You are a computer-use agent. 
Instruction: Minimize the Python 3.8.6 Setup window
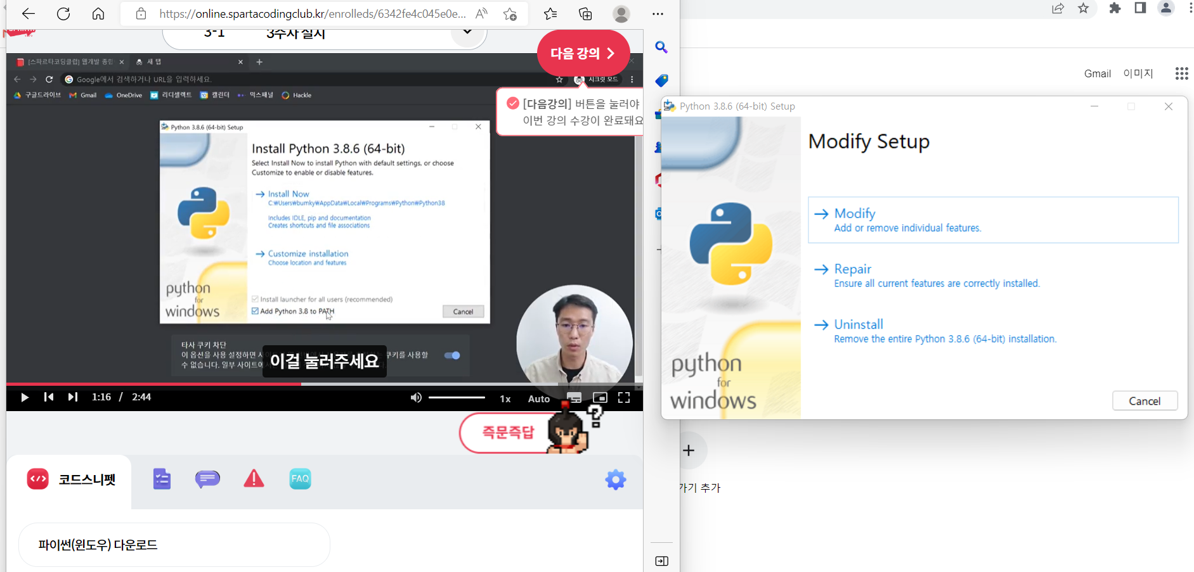[1094, 106]
